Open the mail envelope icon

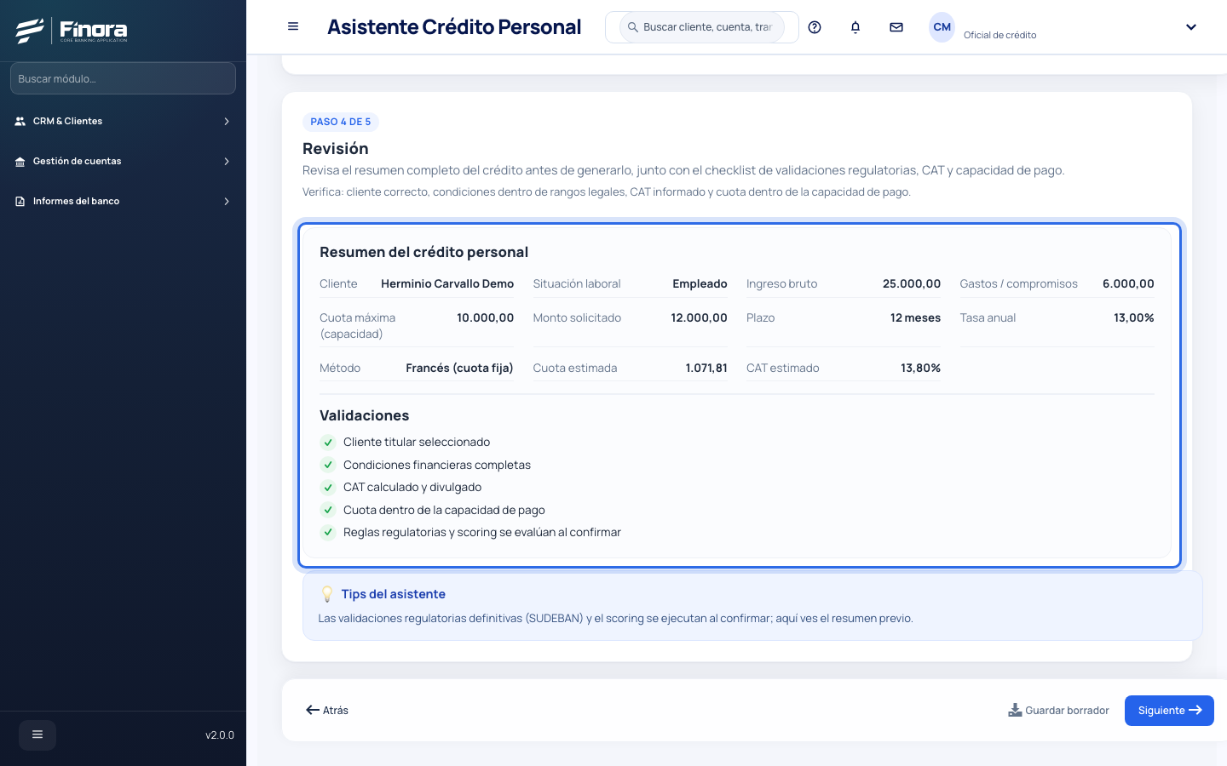coord(896,27)
